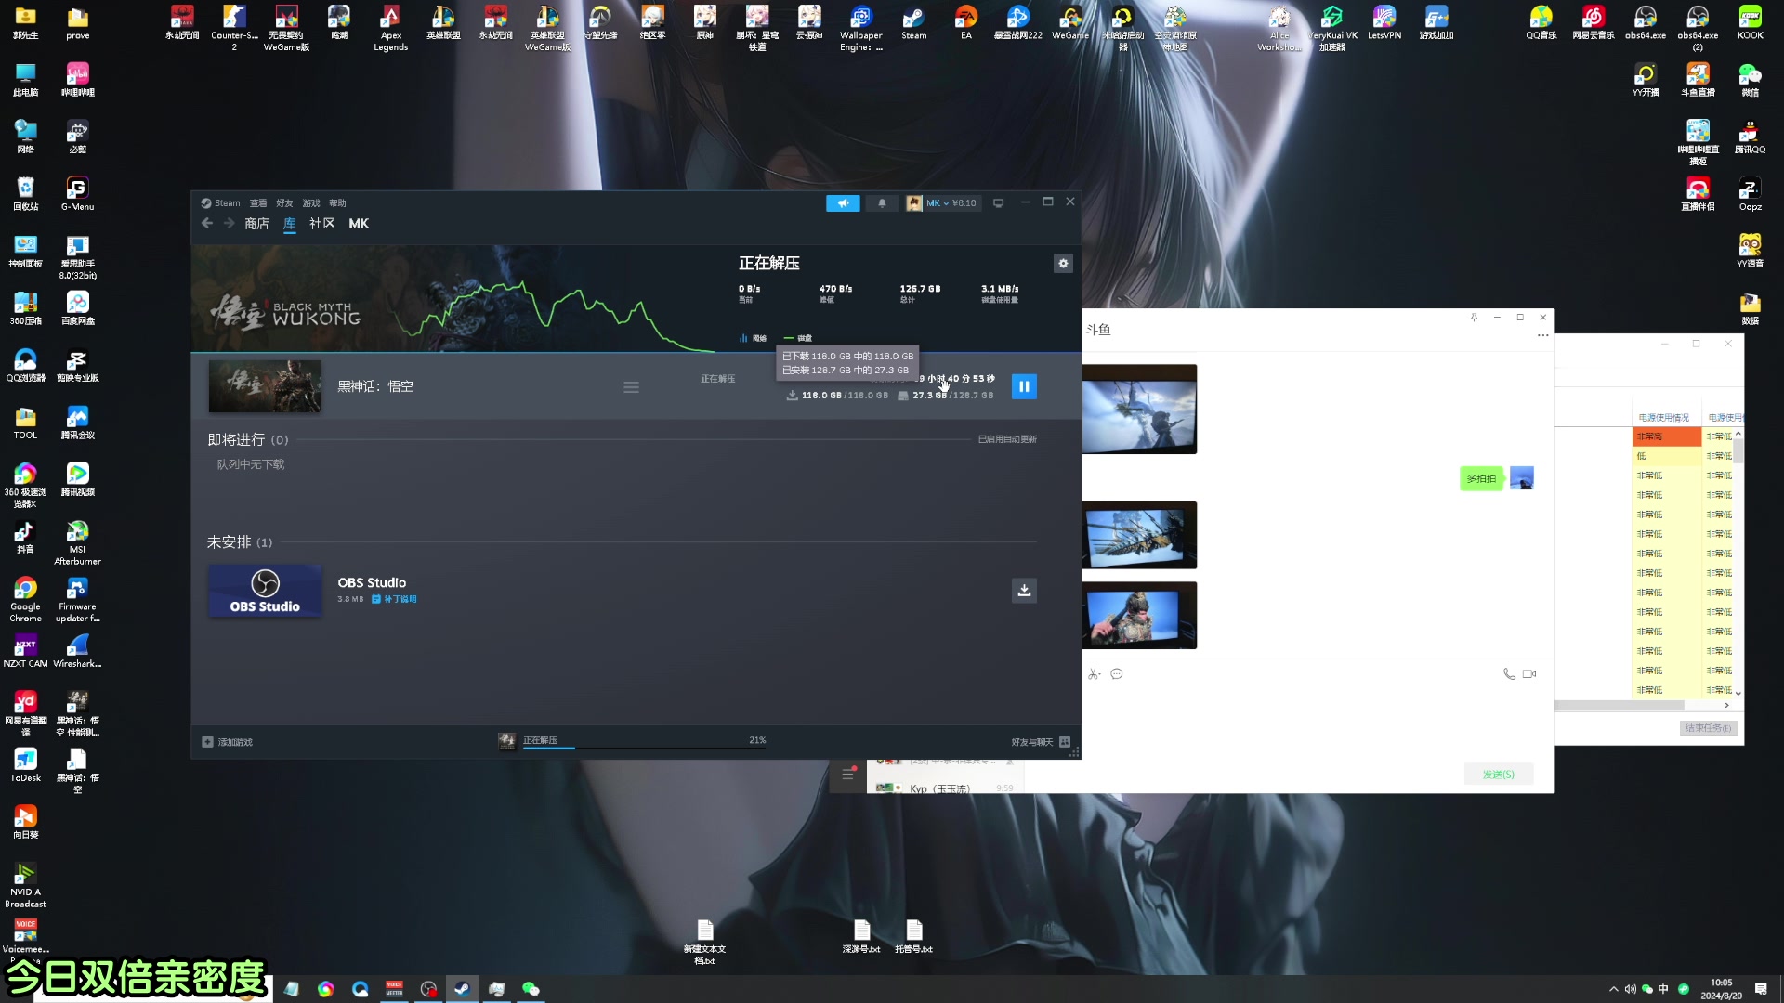Open 好友与聊天 in Steam
The height and width of the screenshot is (1003, 1784).
click(x=1040, y=742)
